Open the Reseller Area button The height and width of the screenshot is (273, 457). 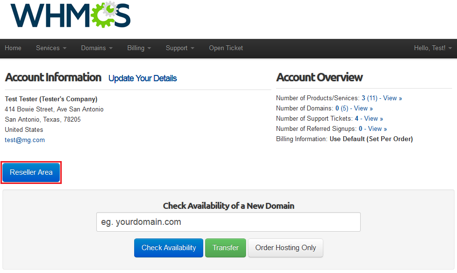pyautogui.click(x=31, y=172)
